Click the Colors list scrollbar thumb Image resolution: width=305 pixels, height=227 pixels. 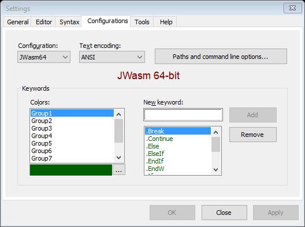point(118,131)
